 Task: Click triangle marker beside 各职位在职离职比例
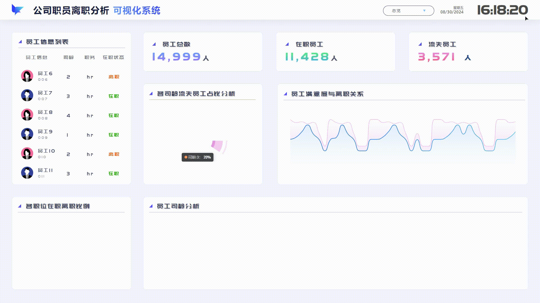pyautogui.click(x=20, y=206)
